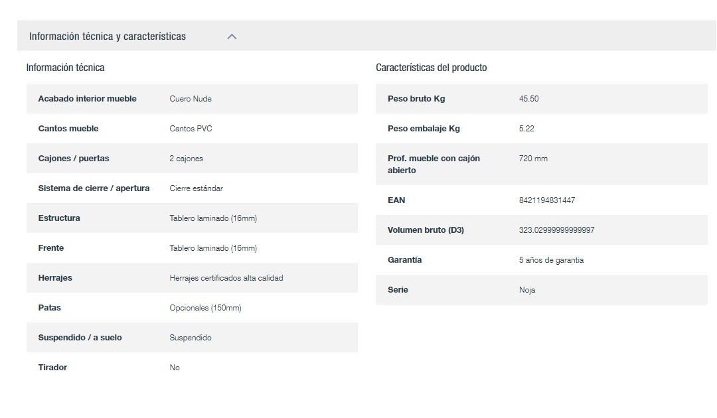
Task: Click the '5 años de garantia' value
Action: [551, 260]
